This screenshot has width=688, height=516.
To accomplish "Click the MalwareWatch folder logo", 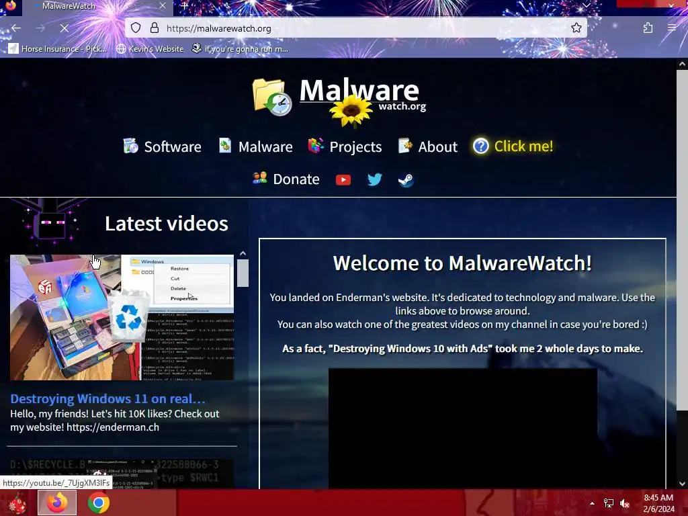I will 272,97.
